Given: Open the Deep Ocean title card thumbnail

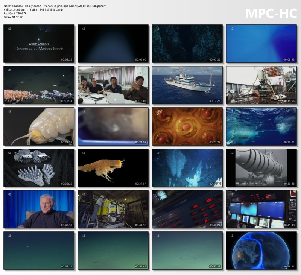Looking at the screenshot, I should (39, 44).
